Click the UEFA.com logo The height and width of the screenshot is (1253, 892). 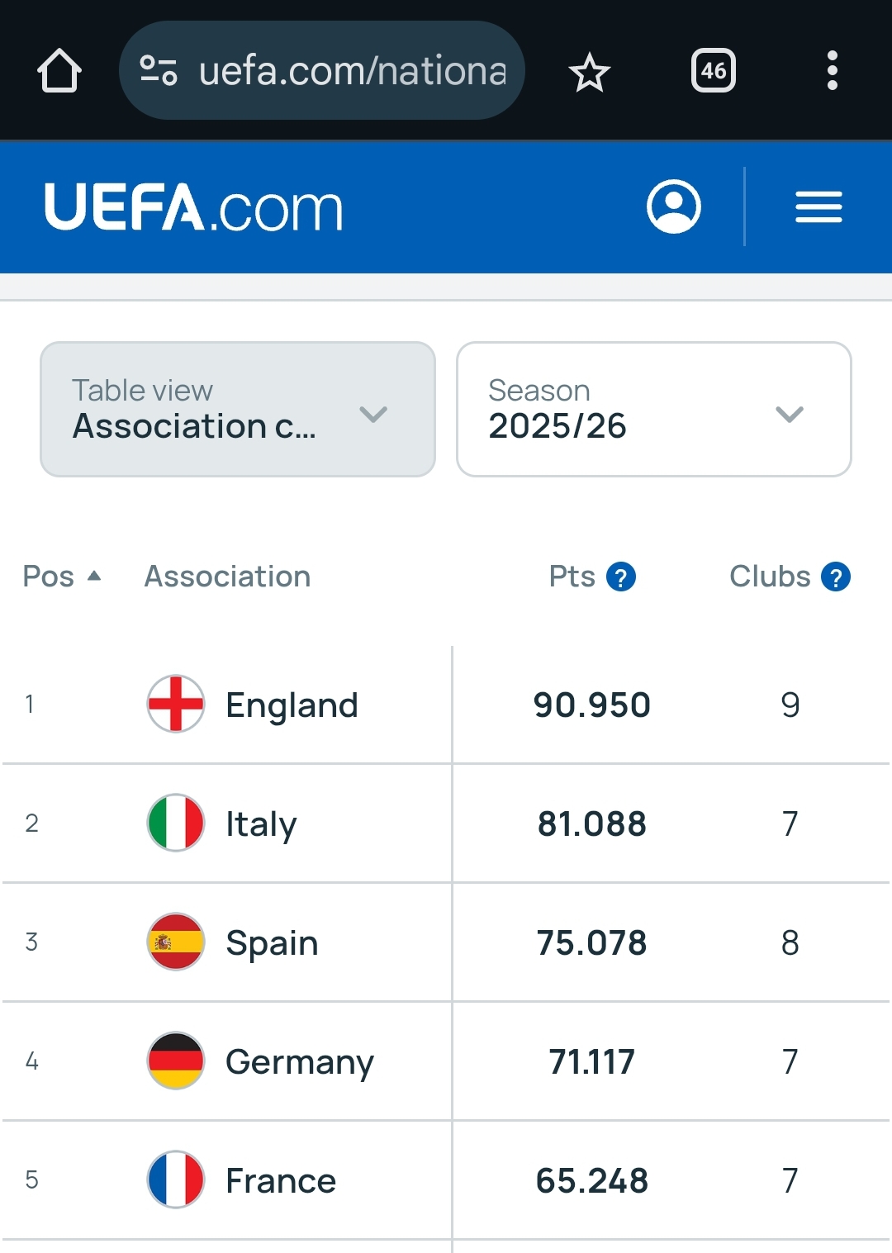coord(193,206)
